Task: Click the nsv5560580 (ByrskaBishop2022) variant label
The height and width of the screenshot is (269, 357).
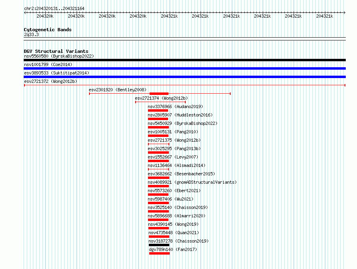Action: [x=59, y=56]
